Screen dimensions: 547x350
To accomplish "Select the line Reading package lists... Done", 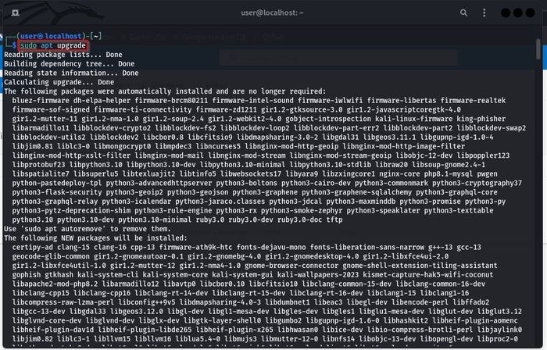I will 63,55.
